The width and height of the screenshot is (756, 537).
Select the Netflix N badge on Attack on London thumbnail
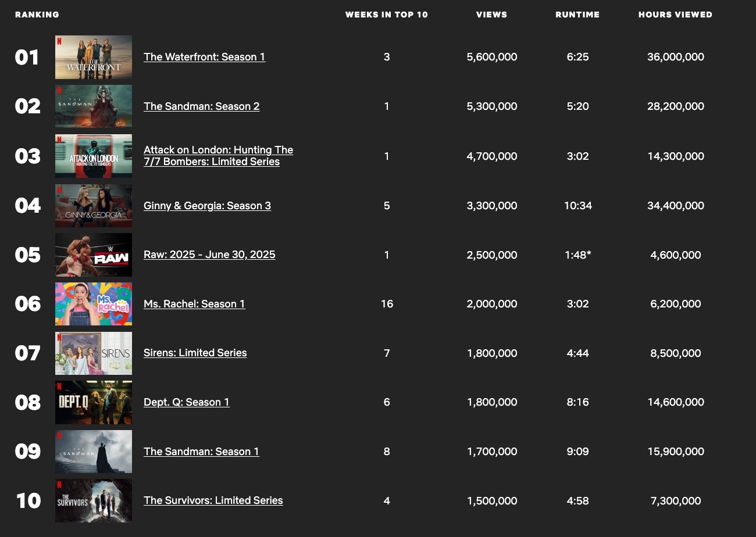59,141
